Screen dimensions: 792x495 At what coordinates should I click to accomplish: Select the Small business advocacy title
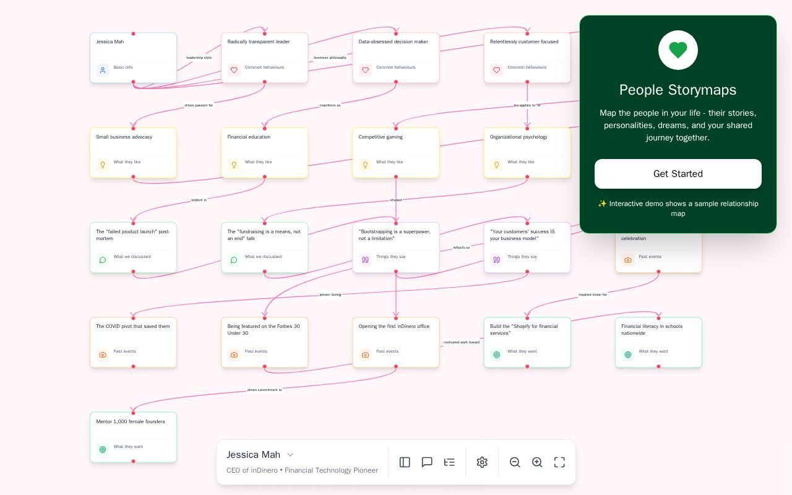click(124, 137)
